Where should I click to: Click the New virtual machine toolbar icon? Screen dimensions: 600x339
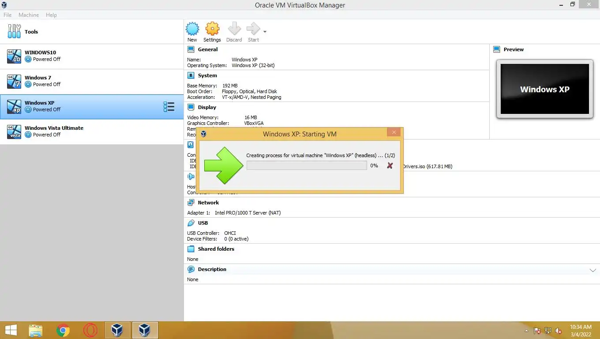[x=192, y=32]
